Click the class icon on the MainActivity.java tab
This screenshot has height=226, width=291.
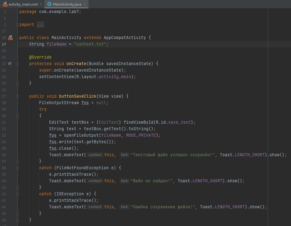click(49, 4)
